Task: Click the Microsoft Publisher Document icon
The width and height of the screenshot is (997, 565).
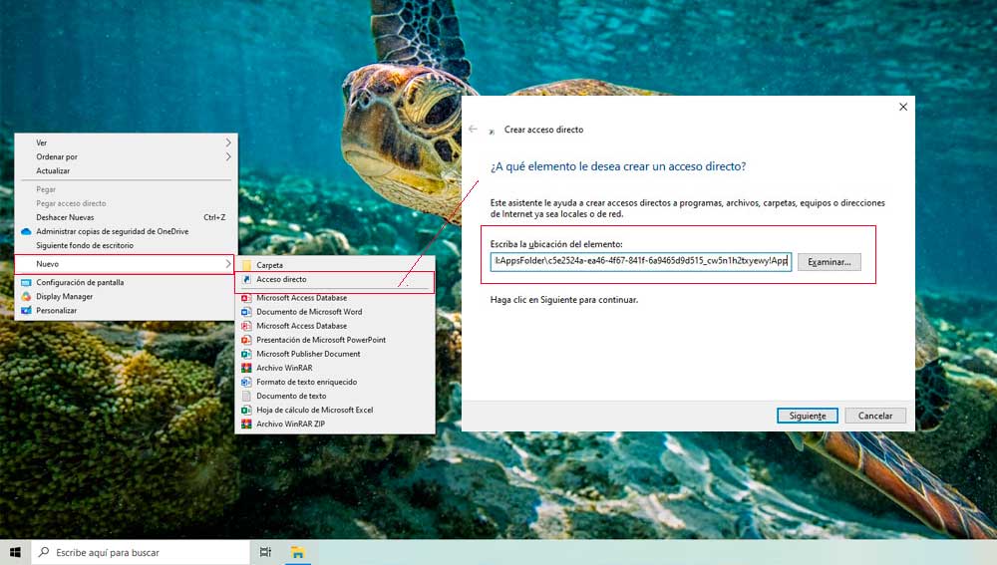Action: point(246,354)
